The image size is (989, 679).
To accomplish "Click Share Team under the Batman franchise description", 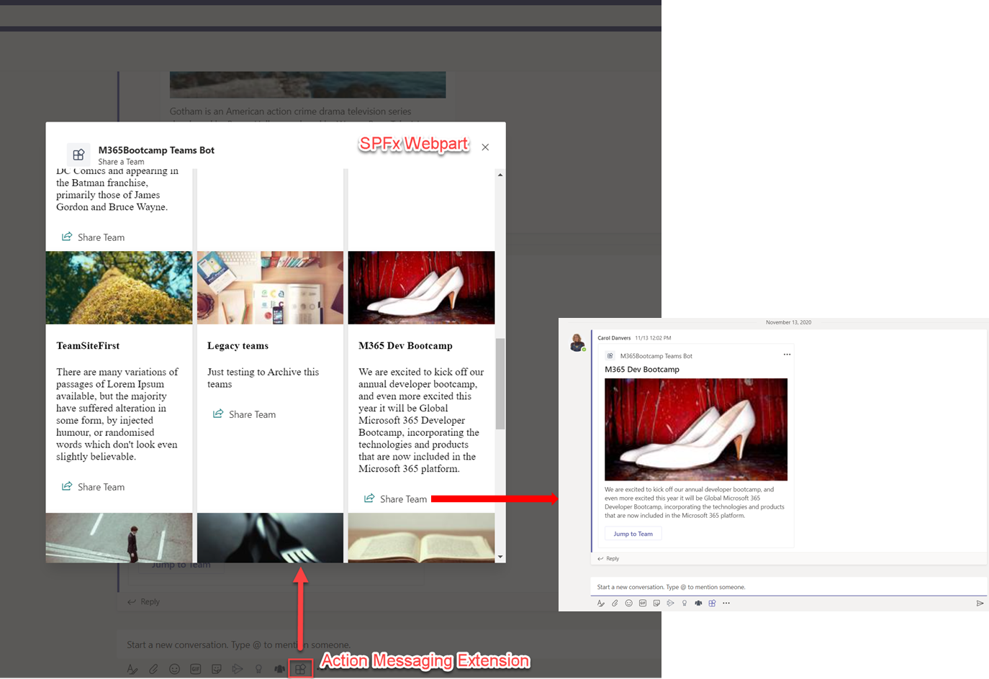I will point(94,237).
